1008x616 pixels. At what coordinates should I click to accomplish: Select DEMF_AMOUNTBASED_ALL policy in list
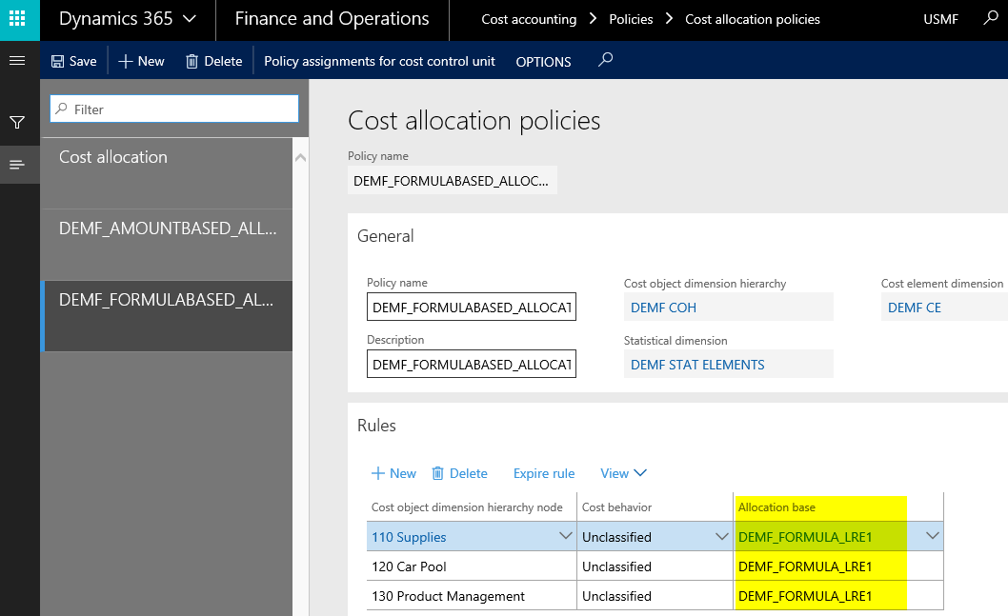pos(168,229)
